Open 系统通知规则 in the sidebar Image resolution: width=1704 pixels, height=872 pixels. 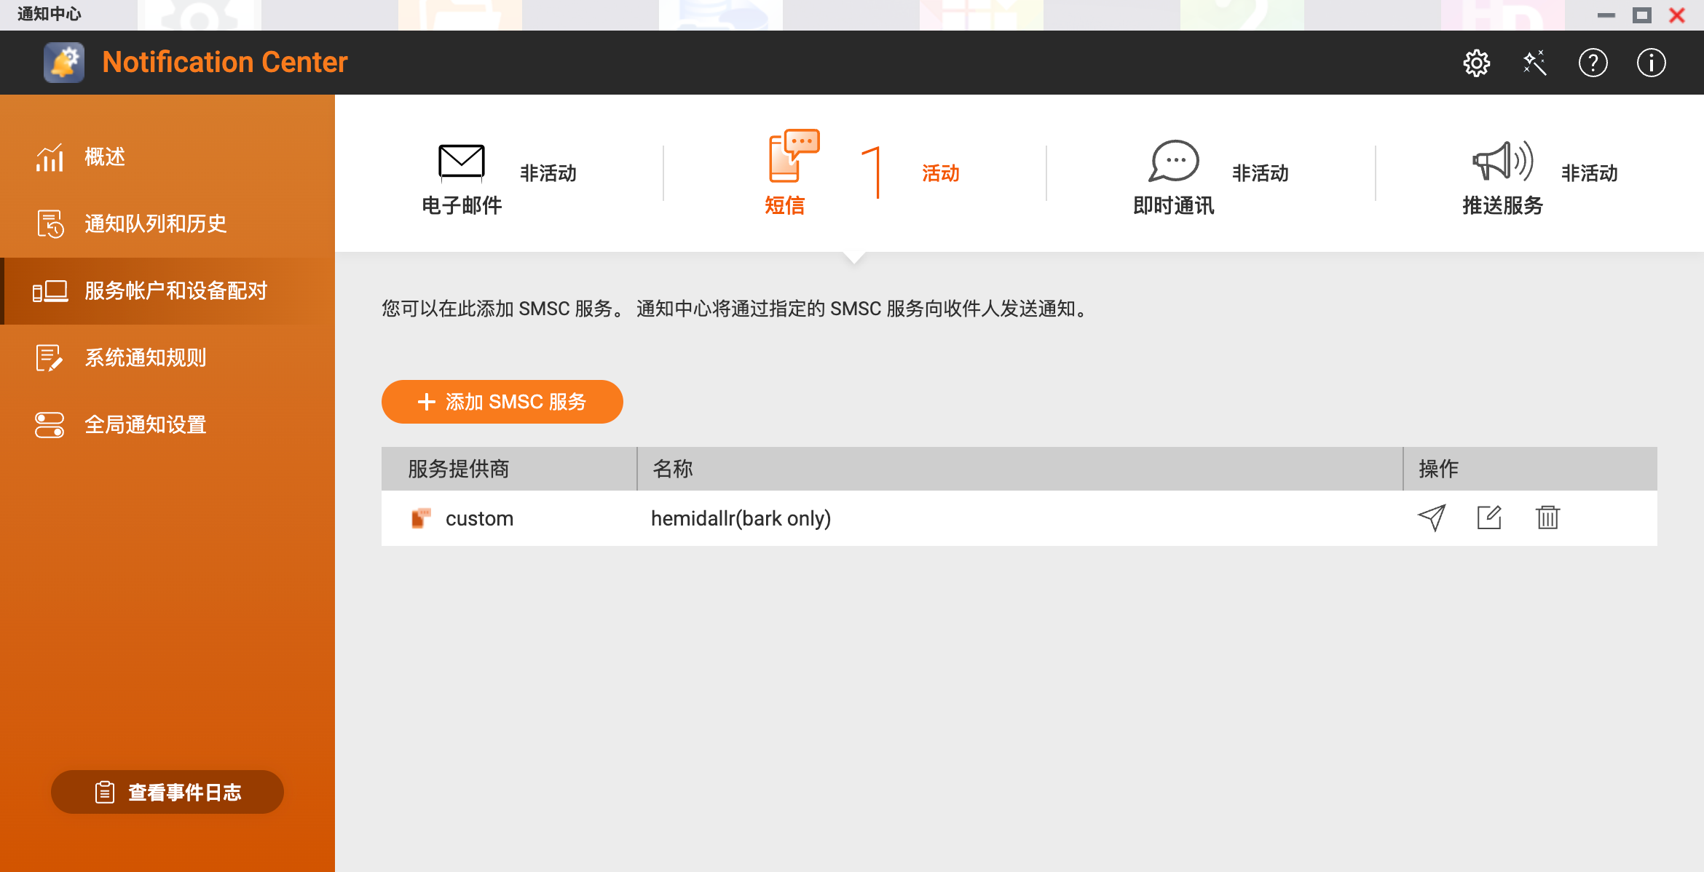(145, 357)
